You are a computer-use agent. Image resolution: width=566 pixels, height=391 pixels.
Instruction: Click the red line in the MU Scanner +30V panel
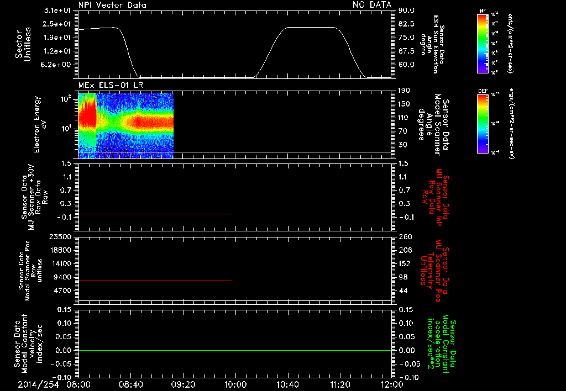pos(155,214)
